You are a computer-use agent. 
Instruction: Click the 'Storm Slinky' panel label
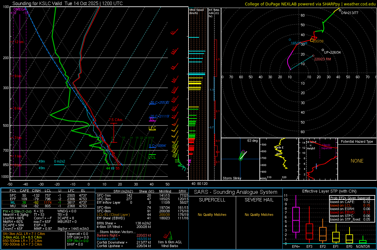232,178
